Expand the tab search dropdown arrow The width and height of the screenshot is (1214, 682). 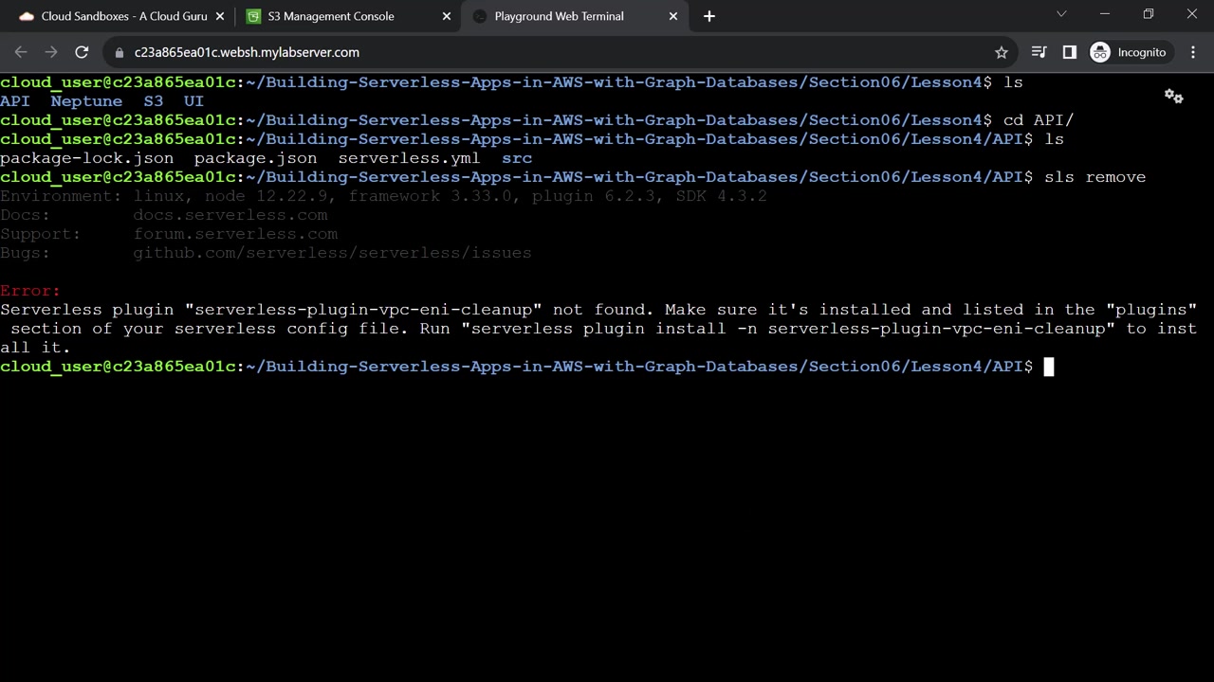[1061, 14]
